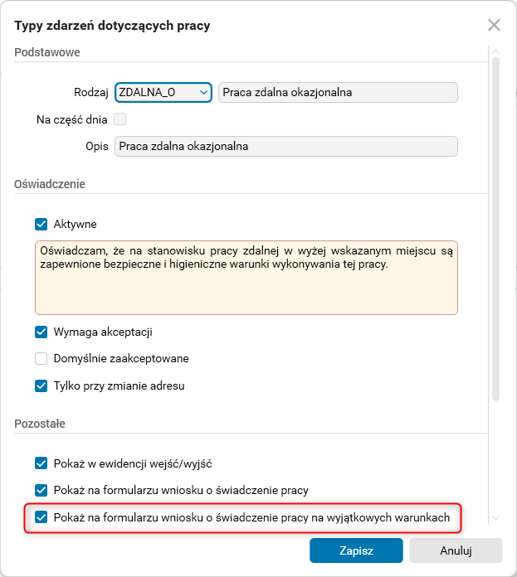Click the Oświadczam statement text area

[246, 278]
